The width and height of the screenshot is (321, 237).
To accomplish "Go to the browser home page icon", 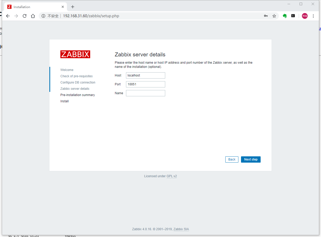I will point(33,16).
